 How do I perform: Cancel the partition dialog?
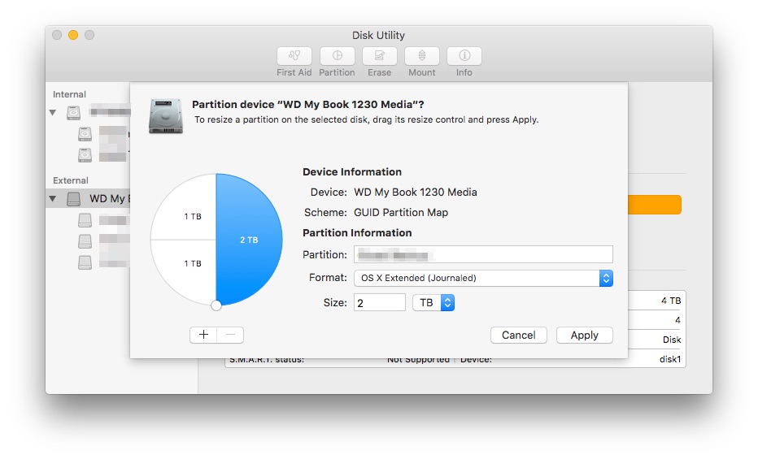(518, 335)
